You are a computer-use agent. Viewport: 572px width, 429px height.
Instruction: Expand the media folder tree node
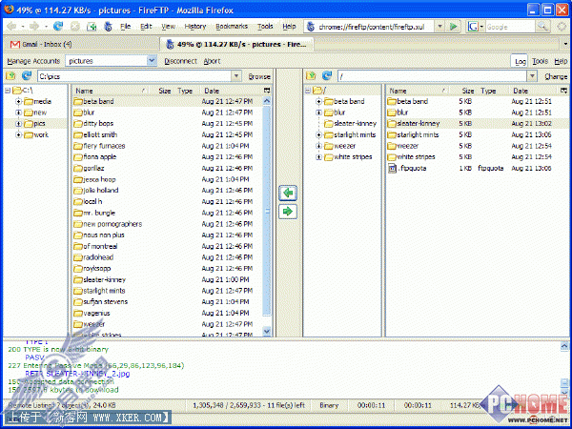18,102
